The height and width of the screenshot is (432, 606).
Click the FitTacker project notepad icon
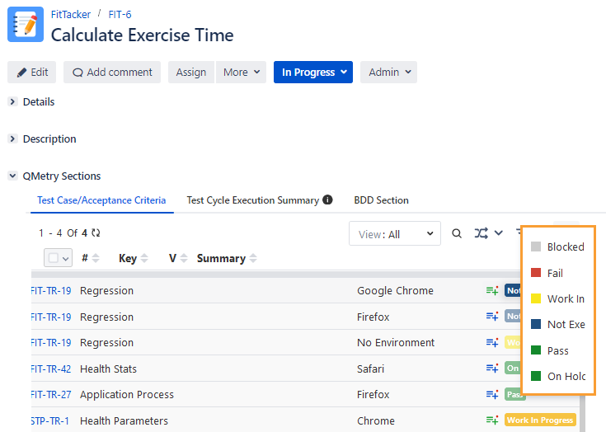point(26,24)
